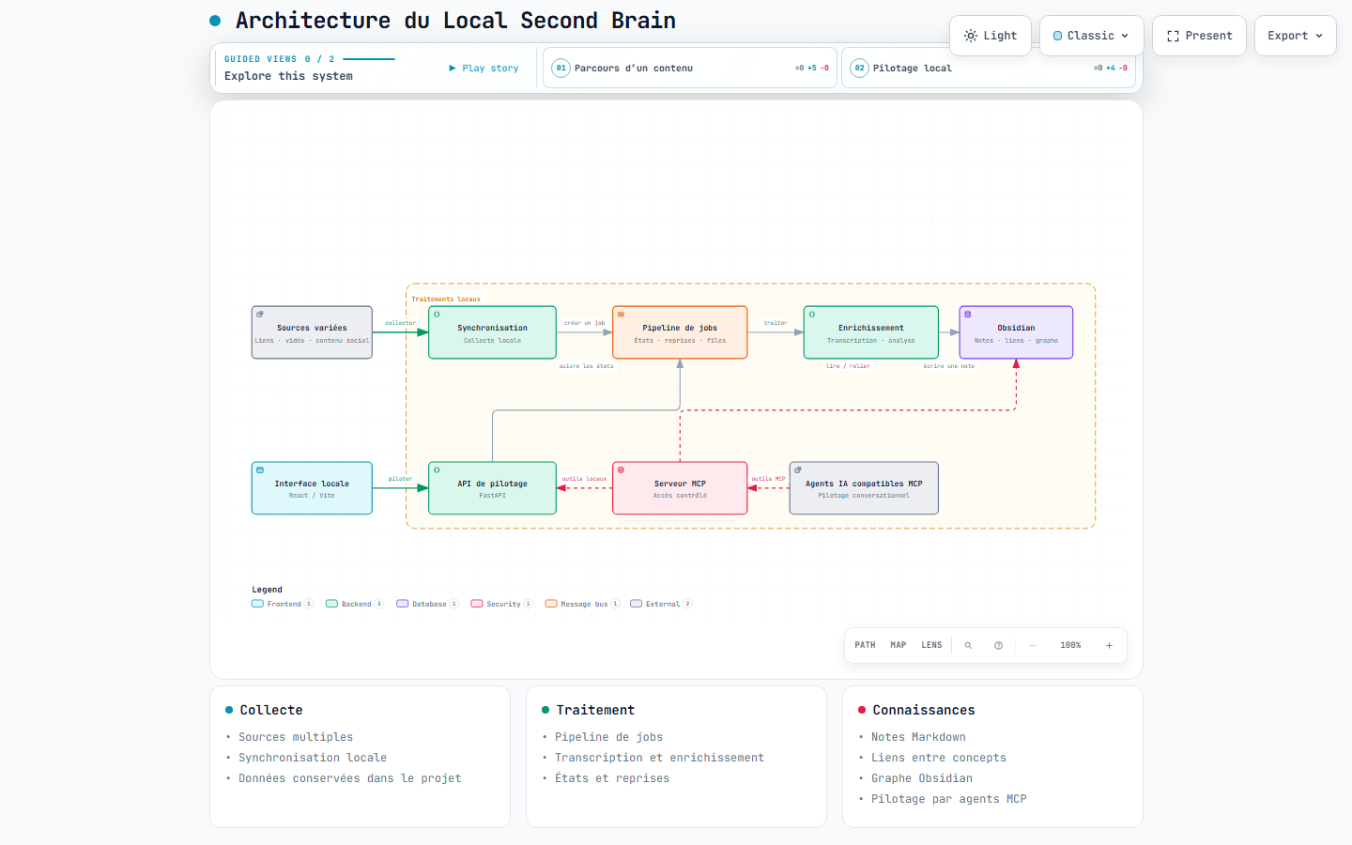This screenshot has height=845, width=1352.
Task: Select the Interface locale node
Action: [x=312, y=488]
